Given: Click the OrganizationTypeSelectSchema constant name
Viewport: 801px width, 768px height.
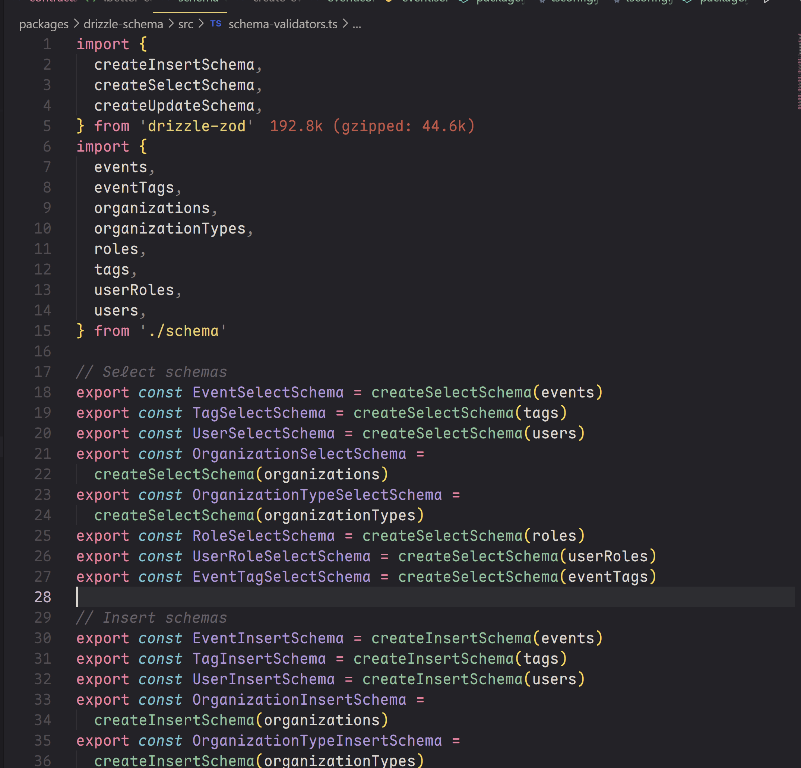Looking at the screenshot, I should [x=317, y=495].
